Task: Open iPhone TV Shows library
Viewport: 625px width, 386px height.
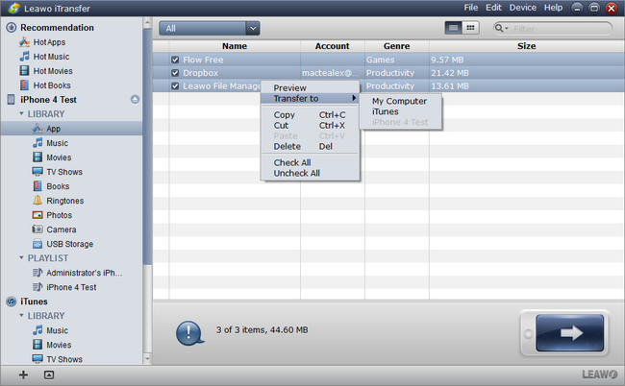Action: click(x=57, y=172)
